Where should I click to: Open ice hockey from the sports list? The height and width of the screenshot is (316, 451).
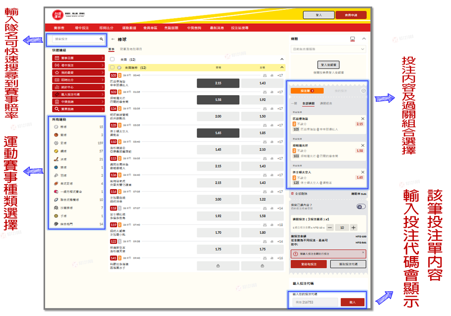(56, 159)
